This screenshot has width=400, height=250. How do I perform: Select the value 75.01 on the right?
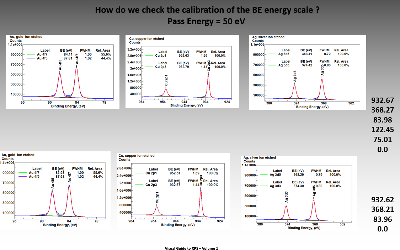(382, 139)
